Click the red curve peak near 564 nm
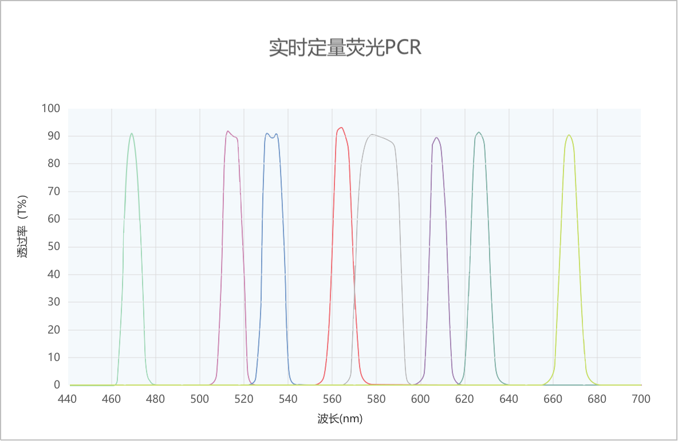The height and width of the screenshot is (448, 678). click(341, 128)
